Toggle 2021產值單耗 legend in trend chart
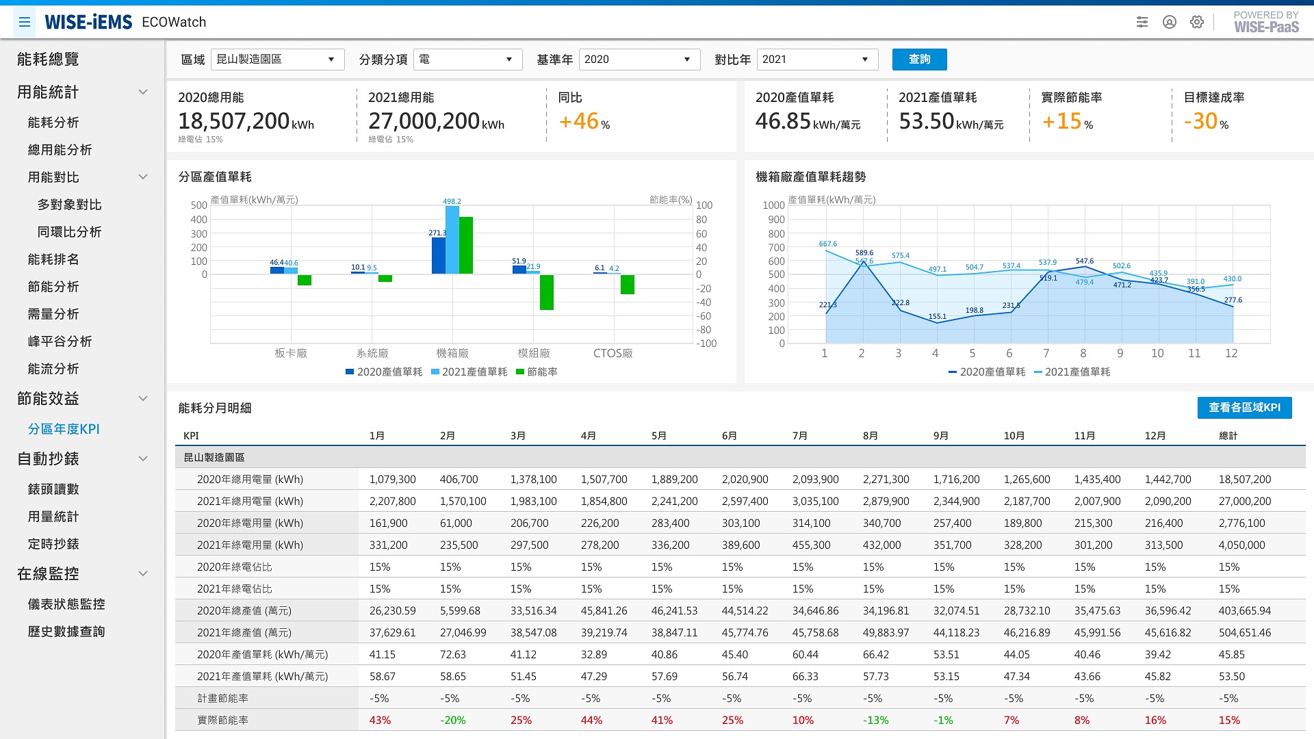Image resolution: width=1314 pixels, height=739 pixels. point(1072,372)
